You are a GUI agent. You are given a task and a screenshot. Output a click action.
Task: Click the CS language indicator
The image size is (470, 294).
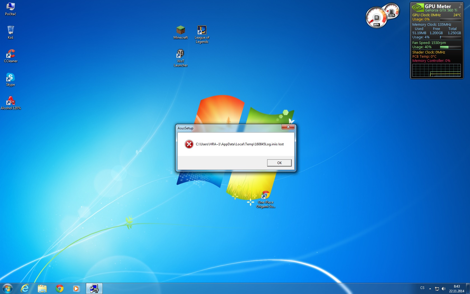coord(422,288)
